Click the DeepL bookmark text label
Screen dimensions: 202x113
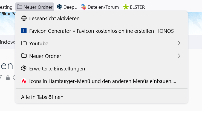pyautogui.click(x=70, y=7)
